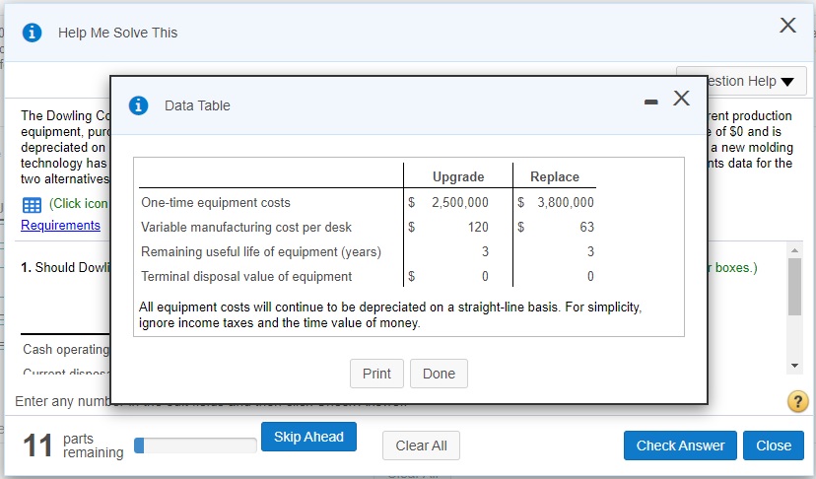Image resolution: width=816 pixels, height=479 pixels.
Task: Click the scrollbar up arrow
Action: point(794,250)
